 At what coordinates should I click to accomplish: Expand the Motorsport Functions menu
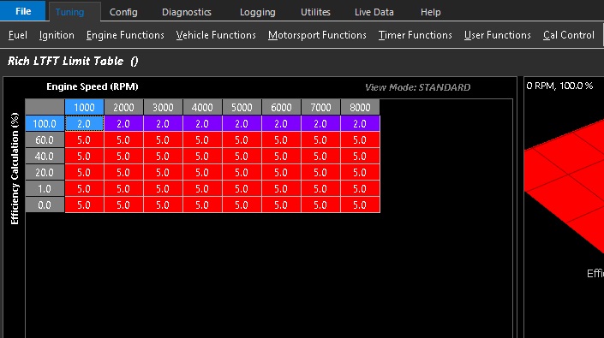(x=317, y=35)
